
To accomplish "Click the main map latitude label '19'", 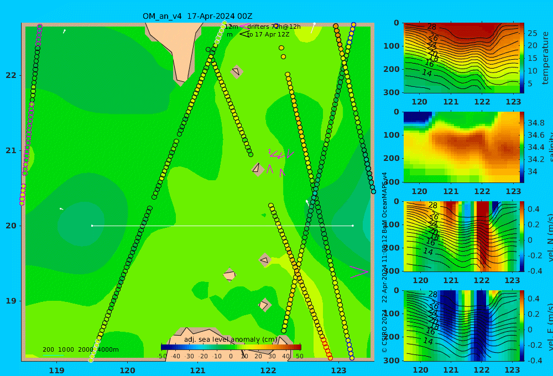I will pyautogui.click(x=11, y=301).
